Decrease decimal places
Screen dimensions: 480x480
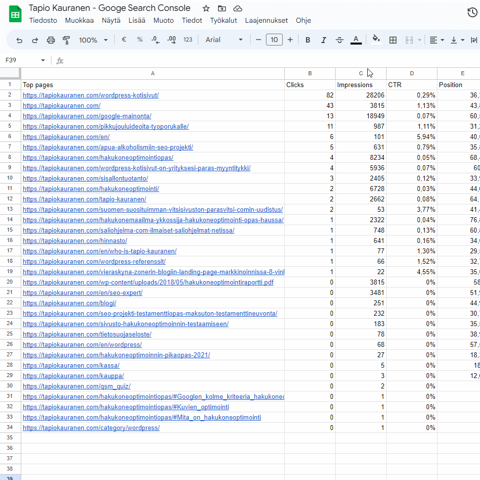pyautogui.click(x=156, y=40)
